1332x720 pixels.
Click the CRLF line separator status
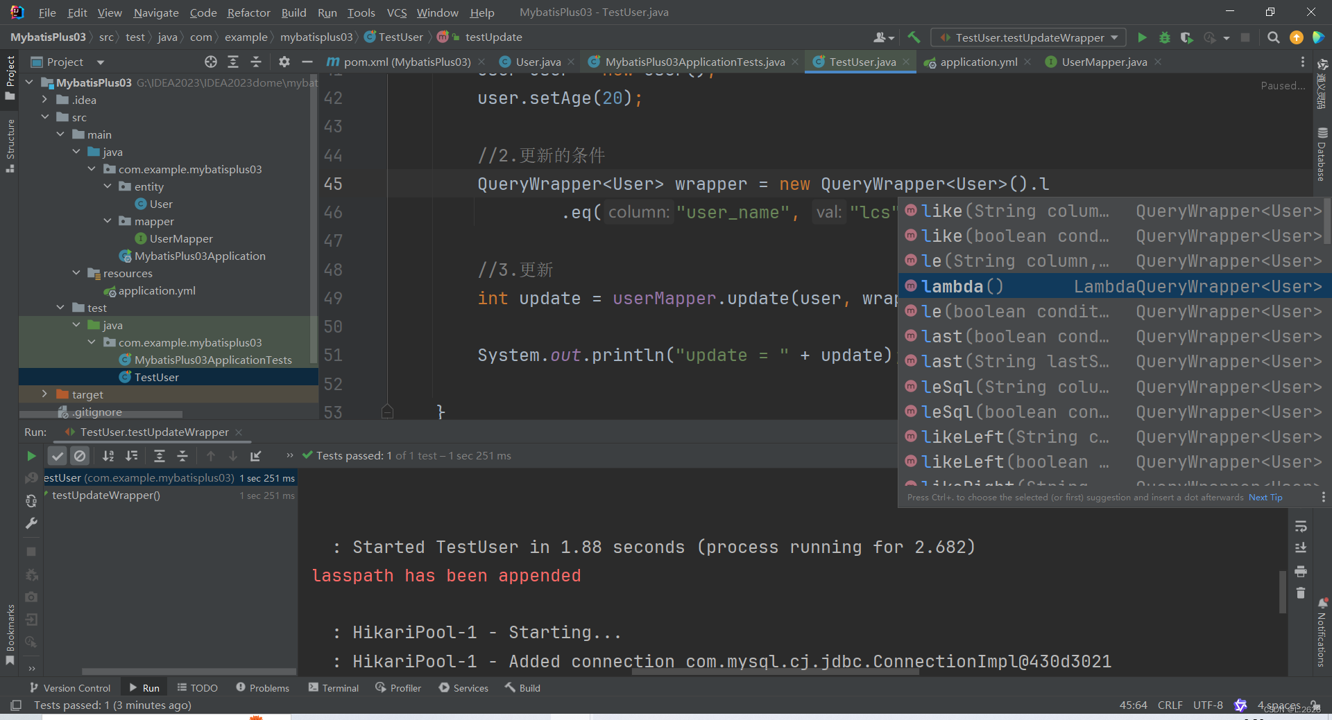pyautogui.click(x=1170, y=705)
